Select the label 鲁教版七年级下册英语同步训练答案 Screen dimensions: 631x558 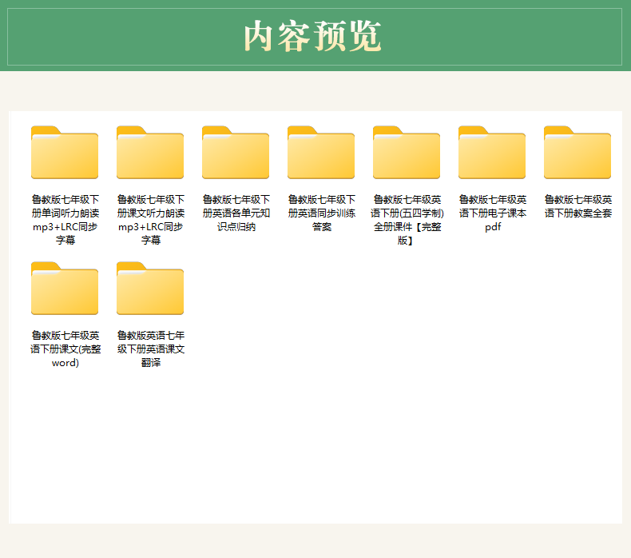pos(322,213)
